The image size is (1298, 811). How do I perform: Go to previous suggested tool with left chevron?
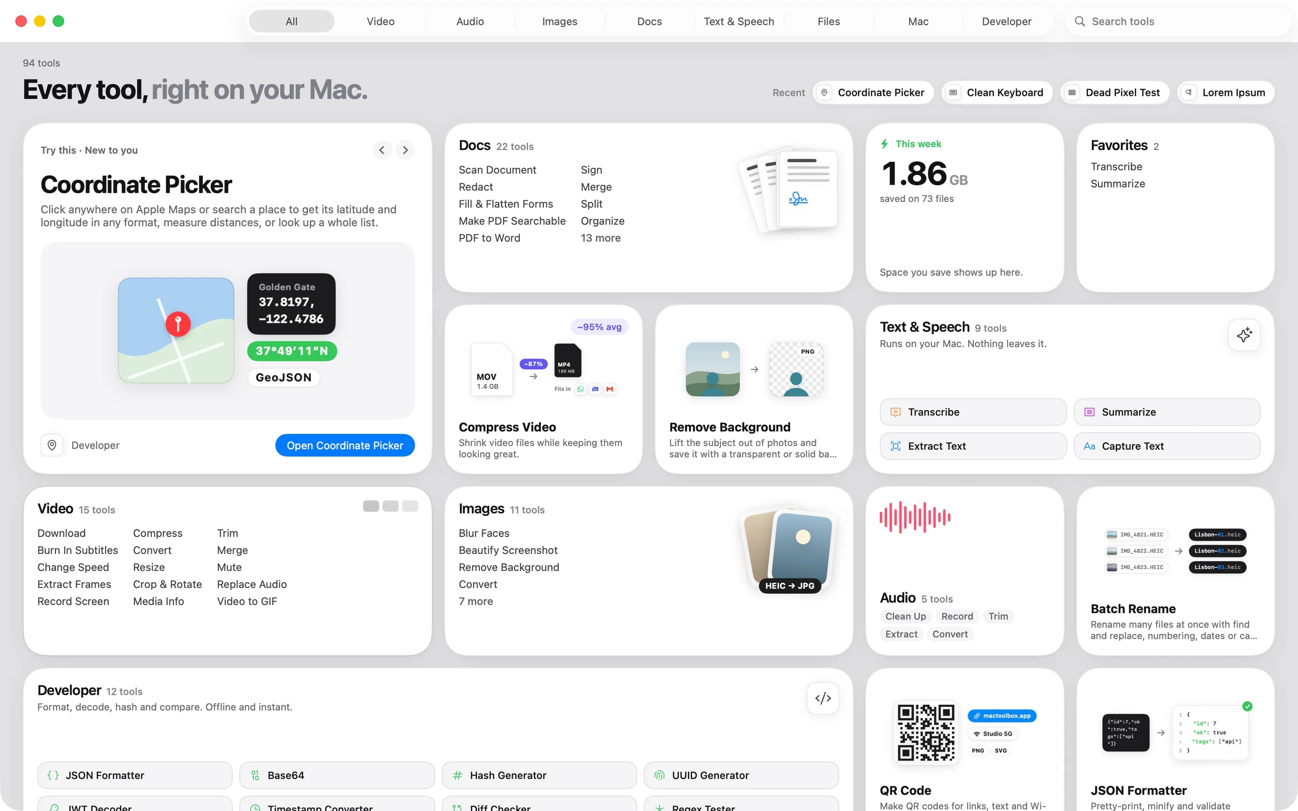[382, 150]
